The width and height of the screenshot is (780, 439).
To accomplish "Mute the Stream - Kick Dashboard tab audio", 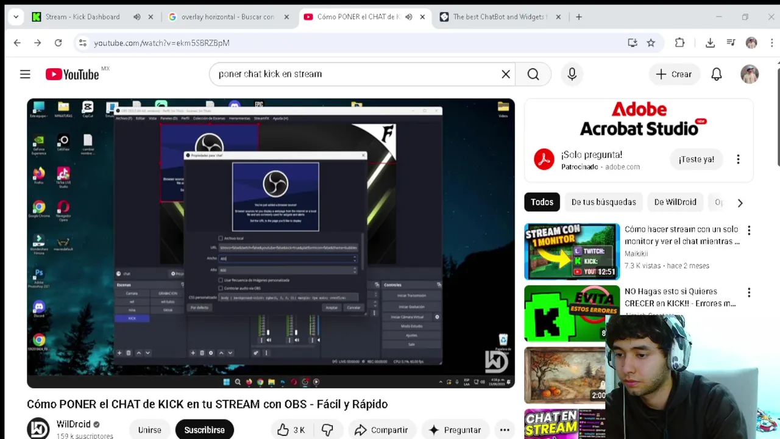I will coord(137,16).
